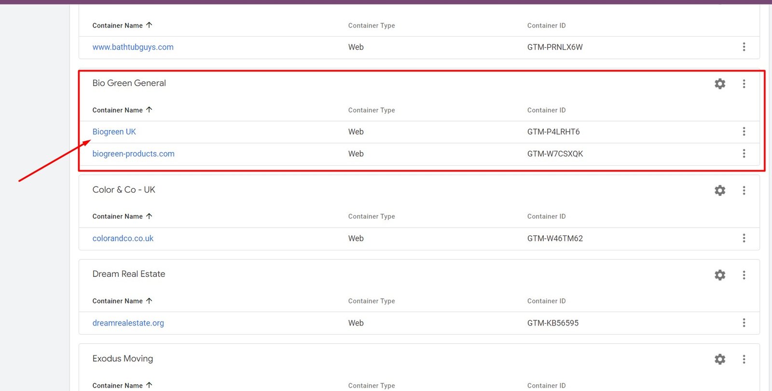
Task: Click the Bio Green General account title
Action: (129, 83)
